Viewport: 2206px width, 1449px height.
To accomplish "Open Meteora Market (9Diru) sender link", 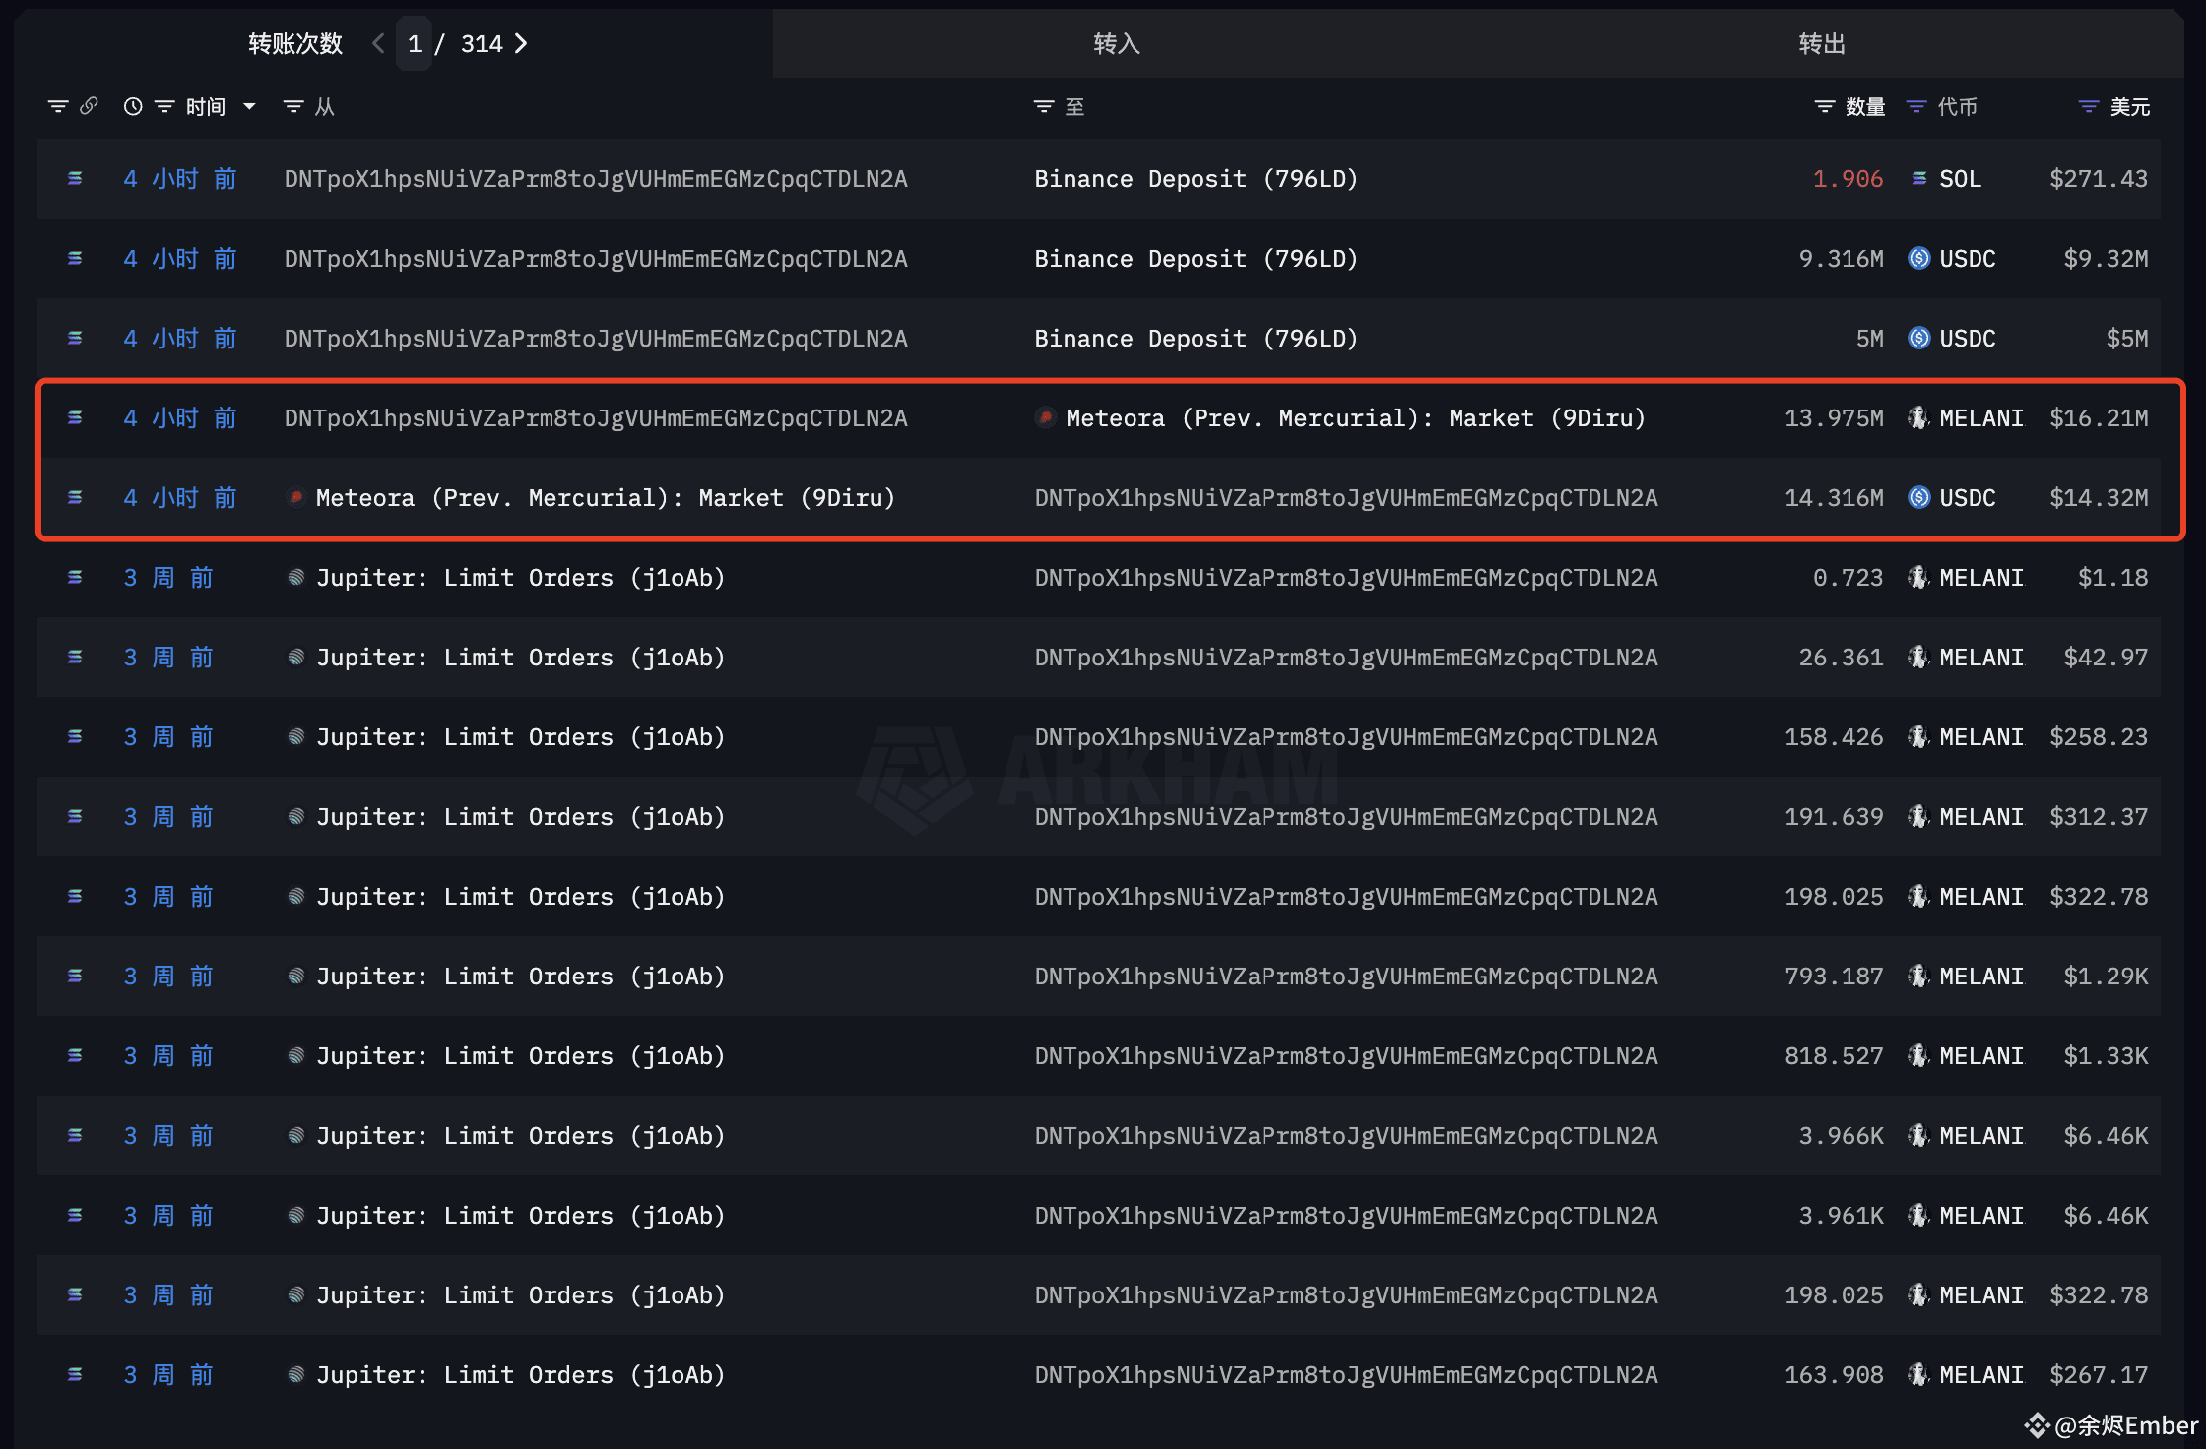I will click(605, 498).
